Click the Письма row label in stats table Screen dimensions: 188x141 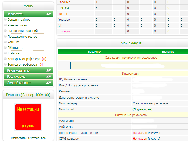pos(63,8)
